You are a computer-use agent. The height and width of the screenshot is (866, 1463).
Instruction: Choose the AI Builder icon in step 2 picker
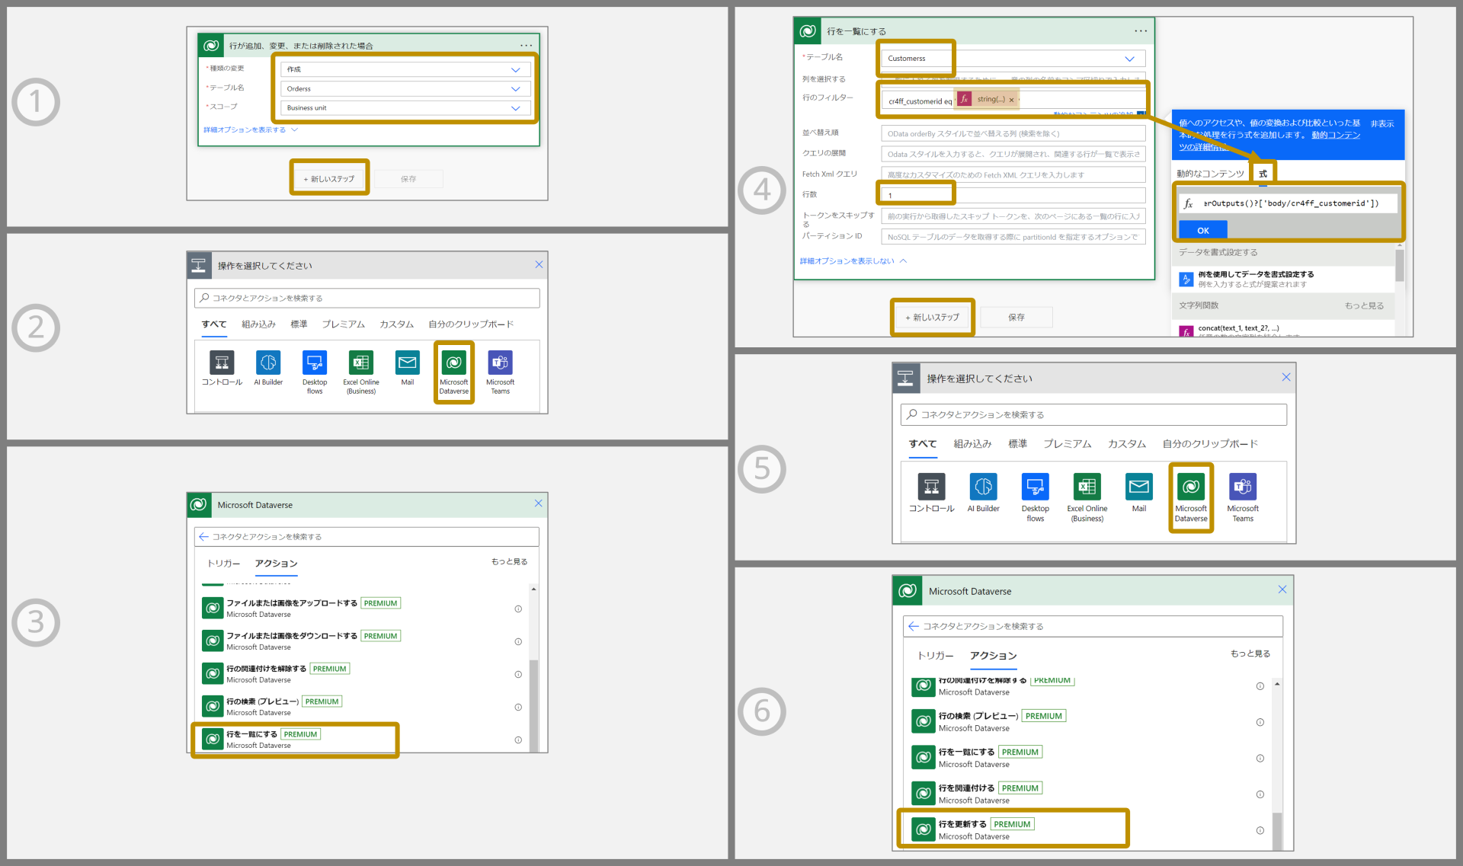[268, 363]
